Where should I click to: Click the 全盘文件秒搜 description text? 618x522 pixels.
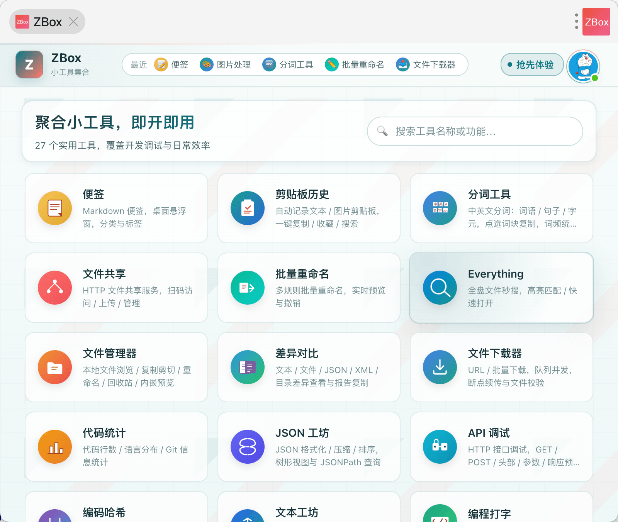tap(523, 297)
